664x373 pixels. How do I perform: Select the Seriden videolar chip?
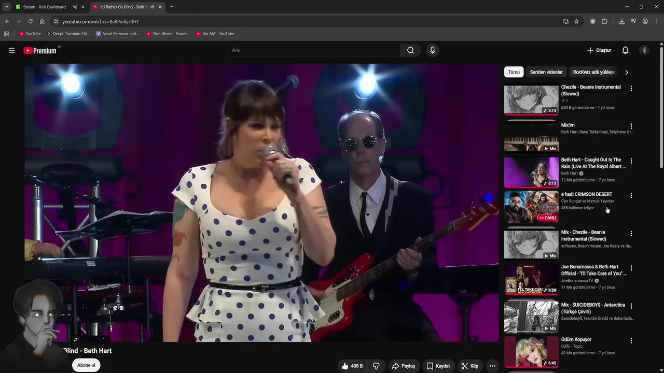(x=546, y=72)
